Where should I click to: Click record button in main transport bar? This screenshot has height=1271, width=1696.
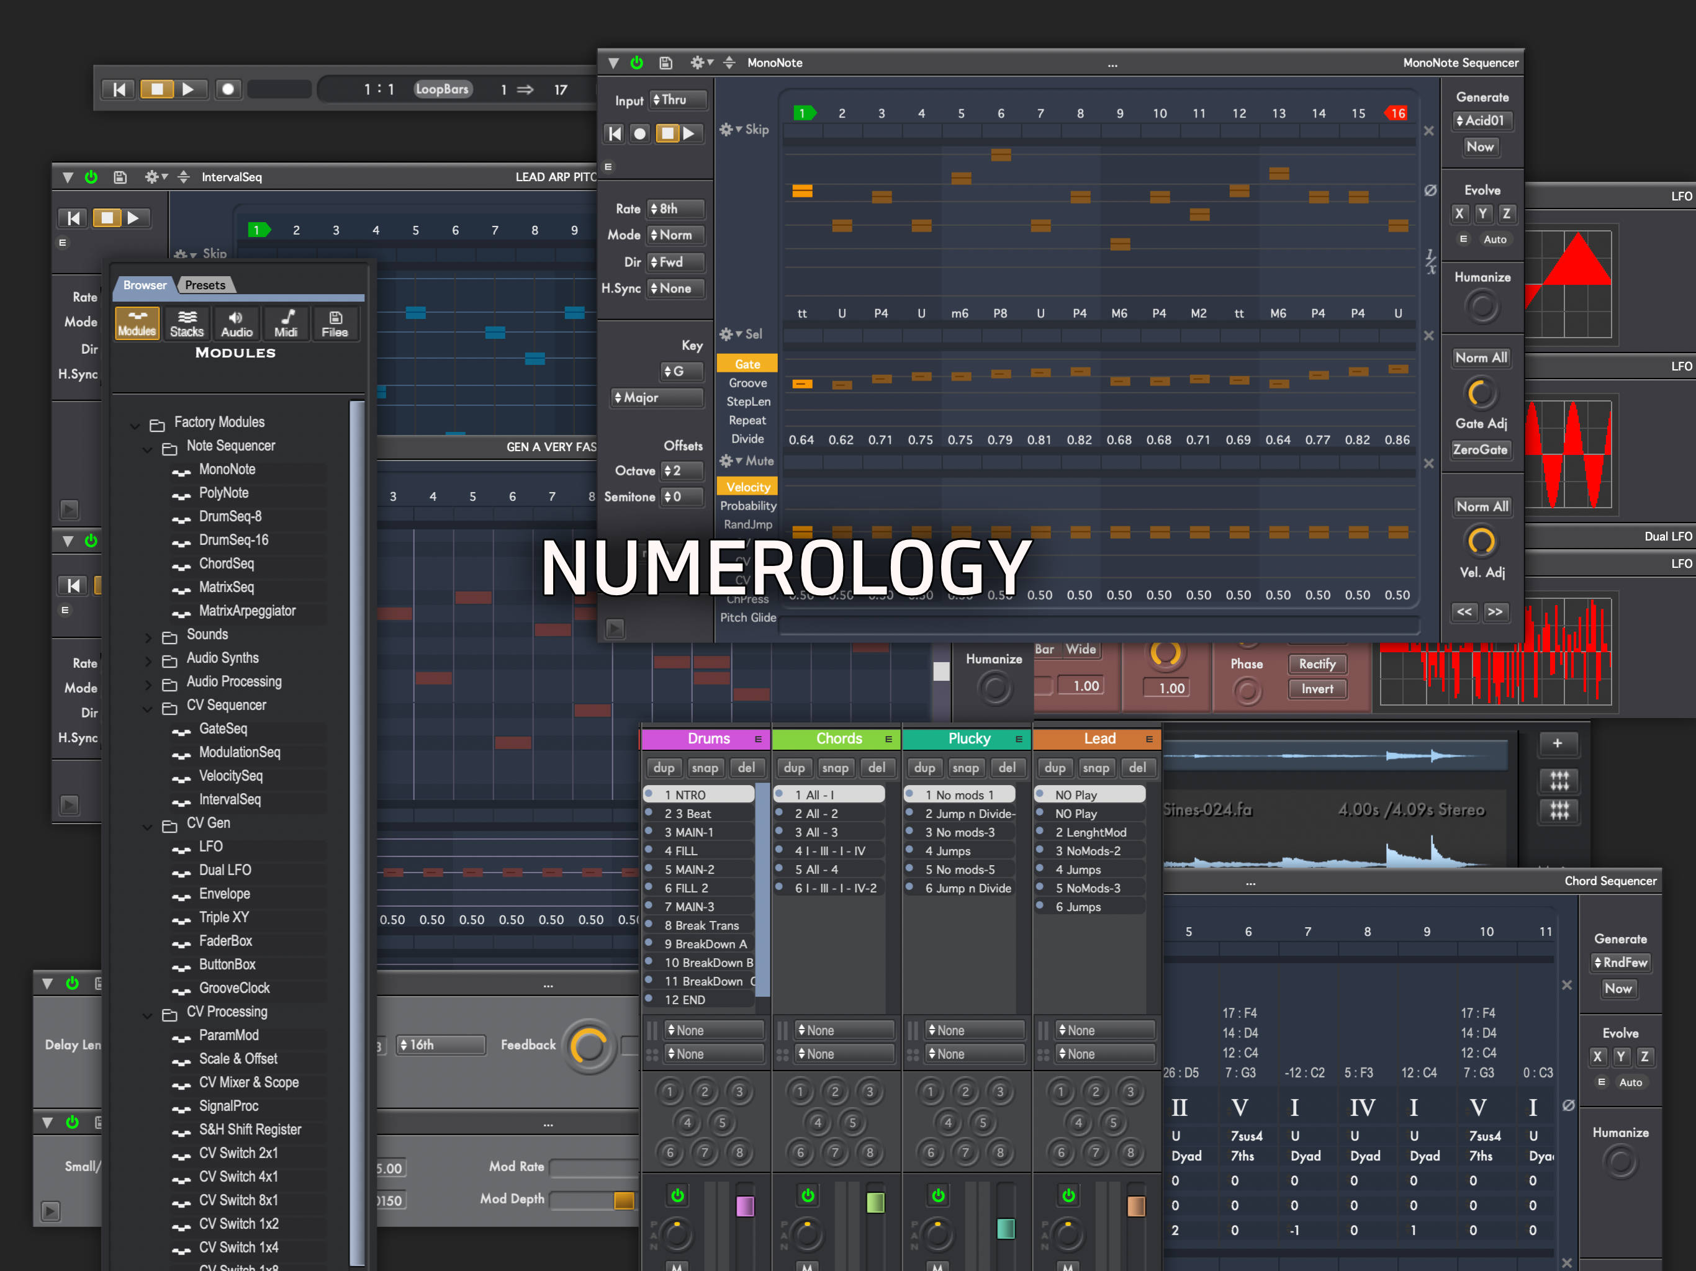click(x=228, y=89)
